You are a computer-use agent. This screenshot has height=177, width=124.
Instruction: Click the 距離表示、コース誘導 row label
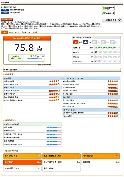pyautogui.click(x=70, y=91)
